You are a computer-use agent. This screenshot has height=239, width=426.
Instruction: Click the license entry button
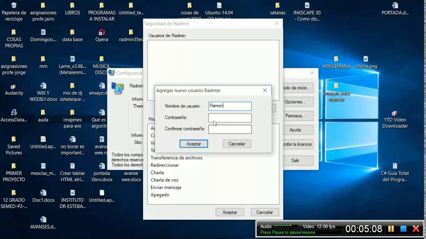coord(298,144)
